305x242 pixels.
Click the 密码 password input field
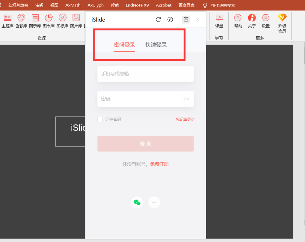[145, 99]
